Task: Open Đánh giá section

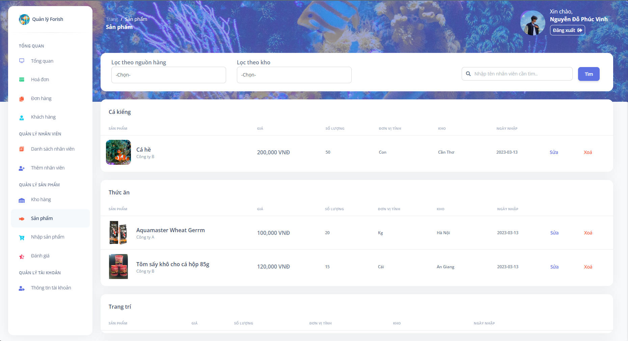Action: click(50, 256)
